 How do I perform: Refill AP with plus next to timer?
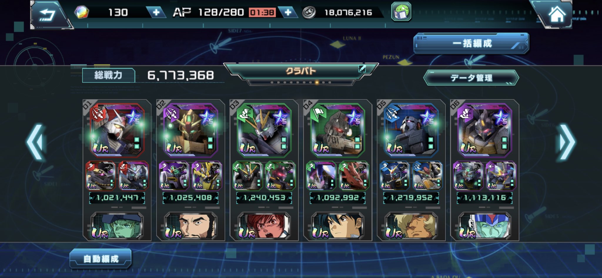click(288, 12)
